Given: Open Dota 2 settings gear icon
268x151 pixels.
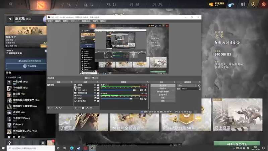Looking at the screenshot, I should point(11,4).
